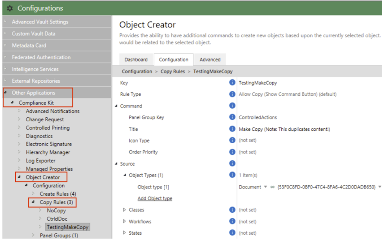Open info icon for Object Types row
The width and height of the screenshot is (382, 243).
232,175
